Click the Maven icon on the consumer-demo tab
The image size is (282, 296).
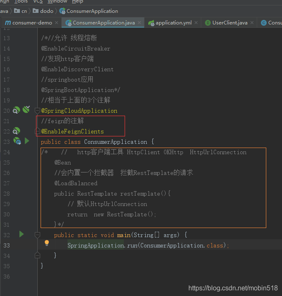(8, 23)
